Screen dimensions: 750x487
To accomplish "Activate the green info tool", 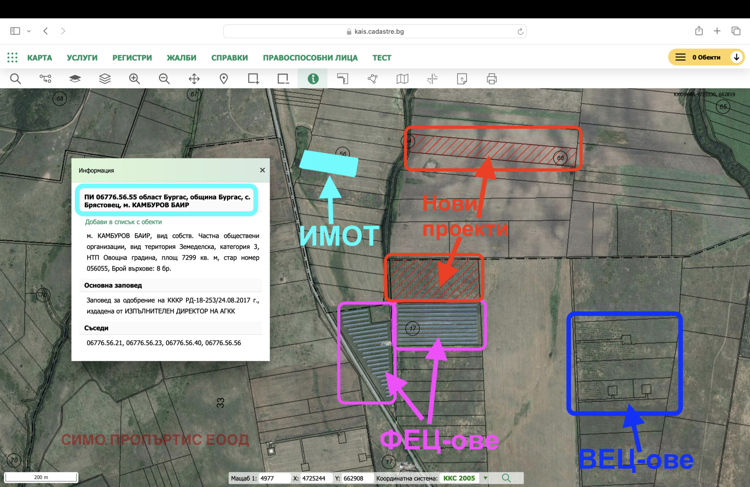I will click(313, 78).
